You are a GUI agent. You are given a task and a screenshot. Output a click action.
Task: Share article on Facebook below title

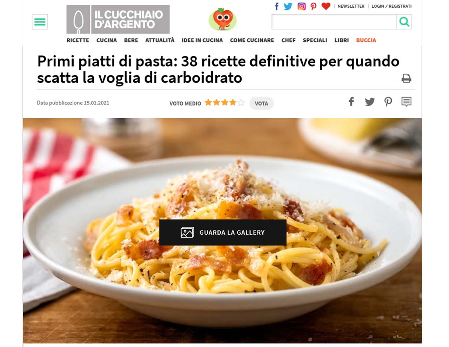pyautogui.click(x=351, y=101)
